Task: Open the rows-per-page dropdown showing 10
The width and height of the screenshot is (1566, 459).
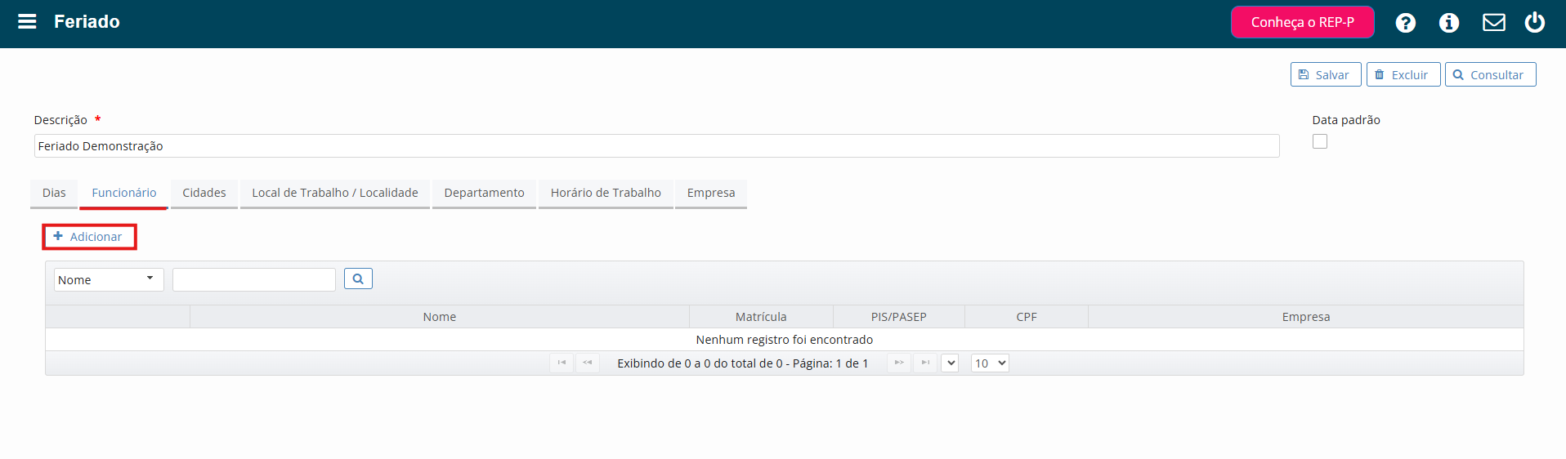Action: tap(990, 363)
